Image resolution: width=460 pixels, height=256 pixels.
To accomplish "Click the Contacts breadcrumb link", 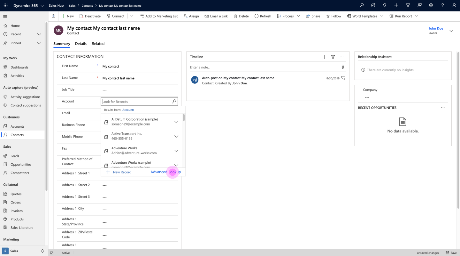I will click(87, 6).
